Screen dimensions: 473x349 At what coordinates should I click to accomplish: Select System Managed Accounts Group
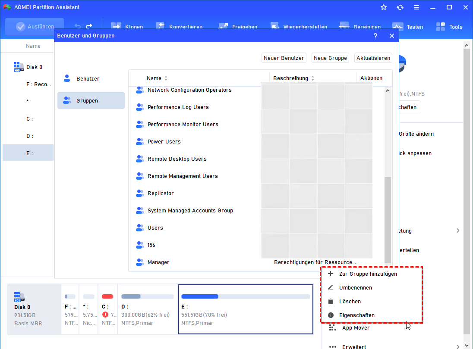(190, 211)
